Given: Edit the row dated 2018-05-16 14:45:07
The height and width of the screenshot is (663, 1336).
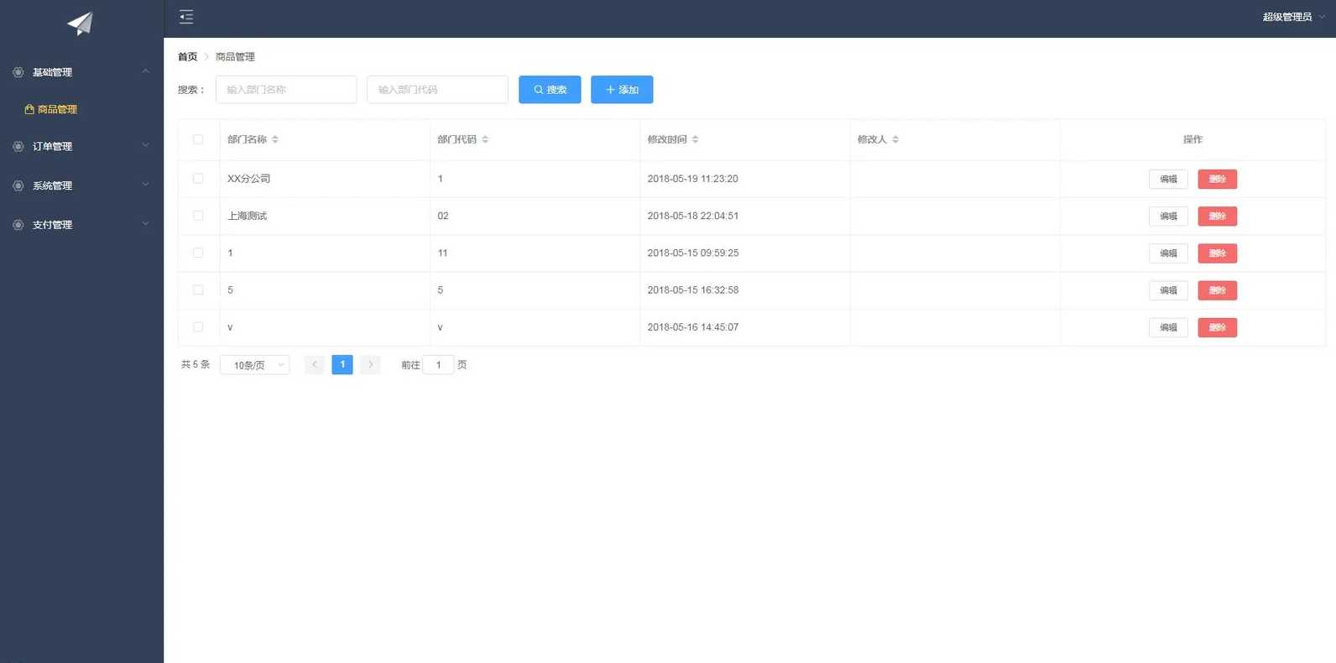Looking at the screenshot, I should 1168,327.
